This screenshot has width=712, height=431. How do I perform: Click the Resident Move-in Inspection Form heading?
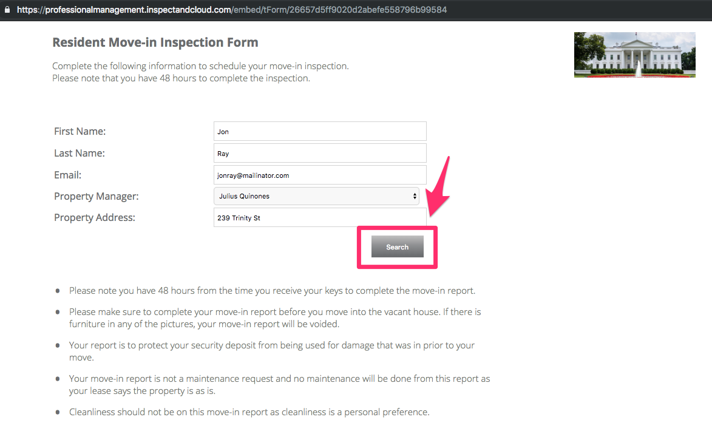click(x=155, y=42)
